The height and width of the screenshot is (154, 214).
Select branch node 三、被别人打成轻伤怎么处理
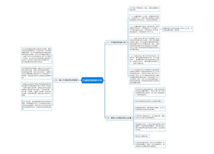pyautogui.click(x=119, y=118)
